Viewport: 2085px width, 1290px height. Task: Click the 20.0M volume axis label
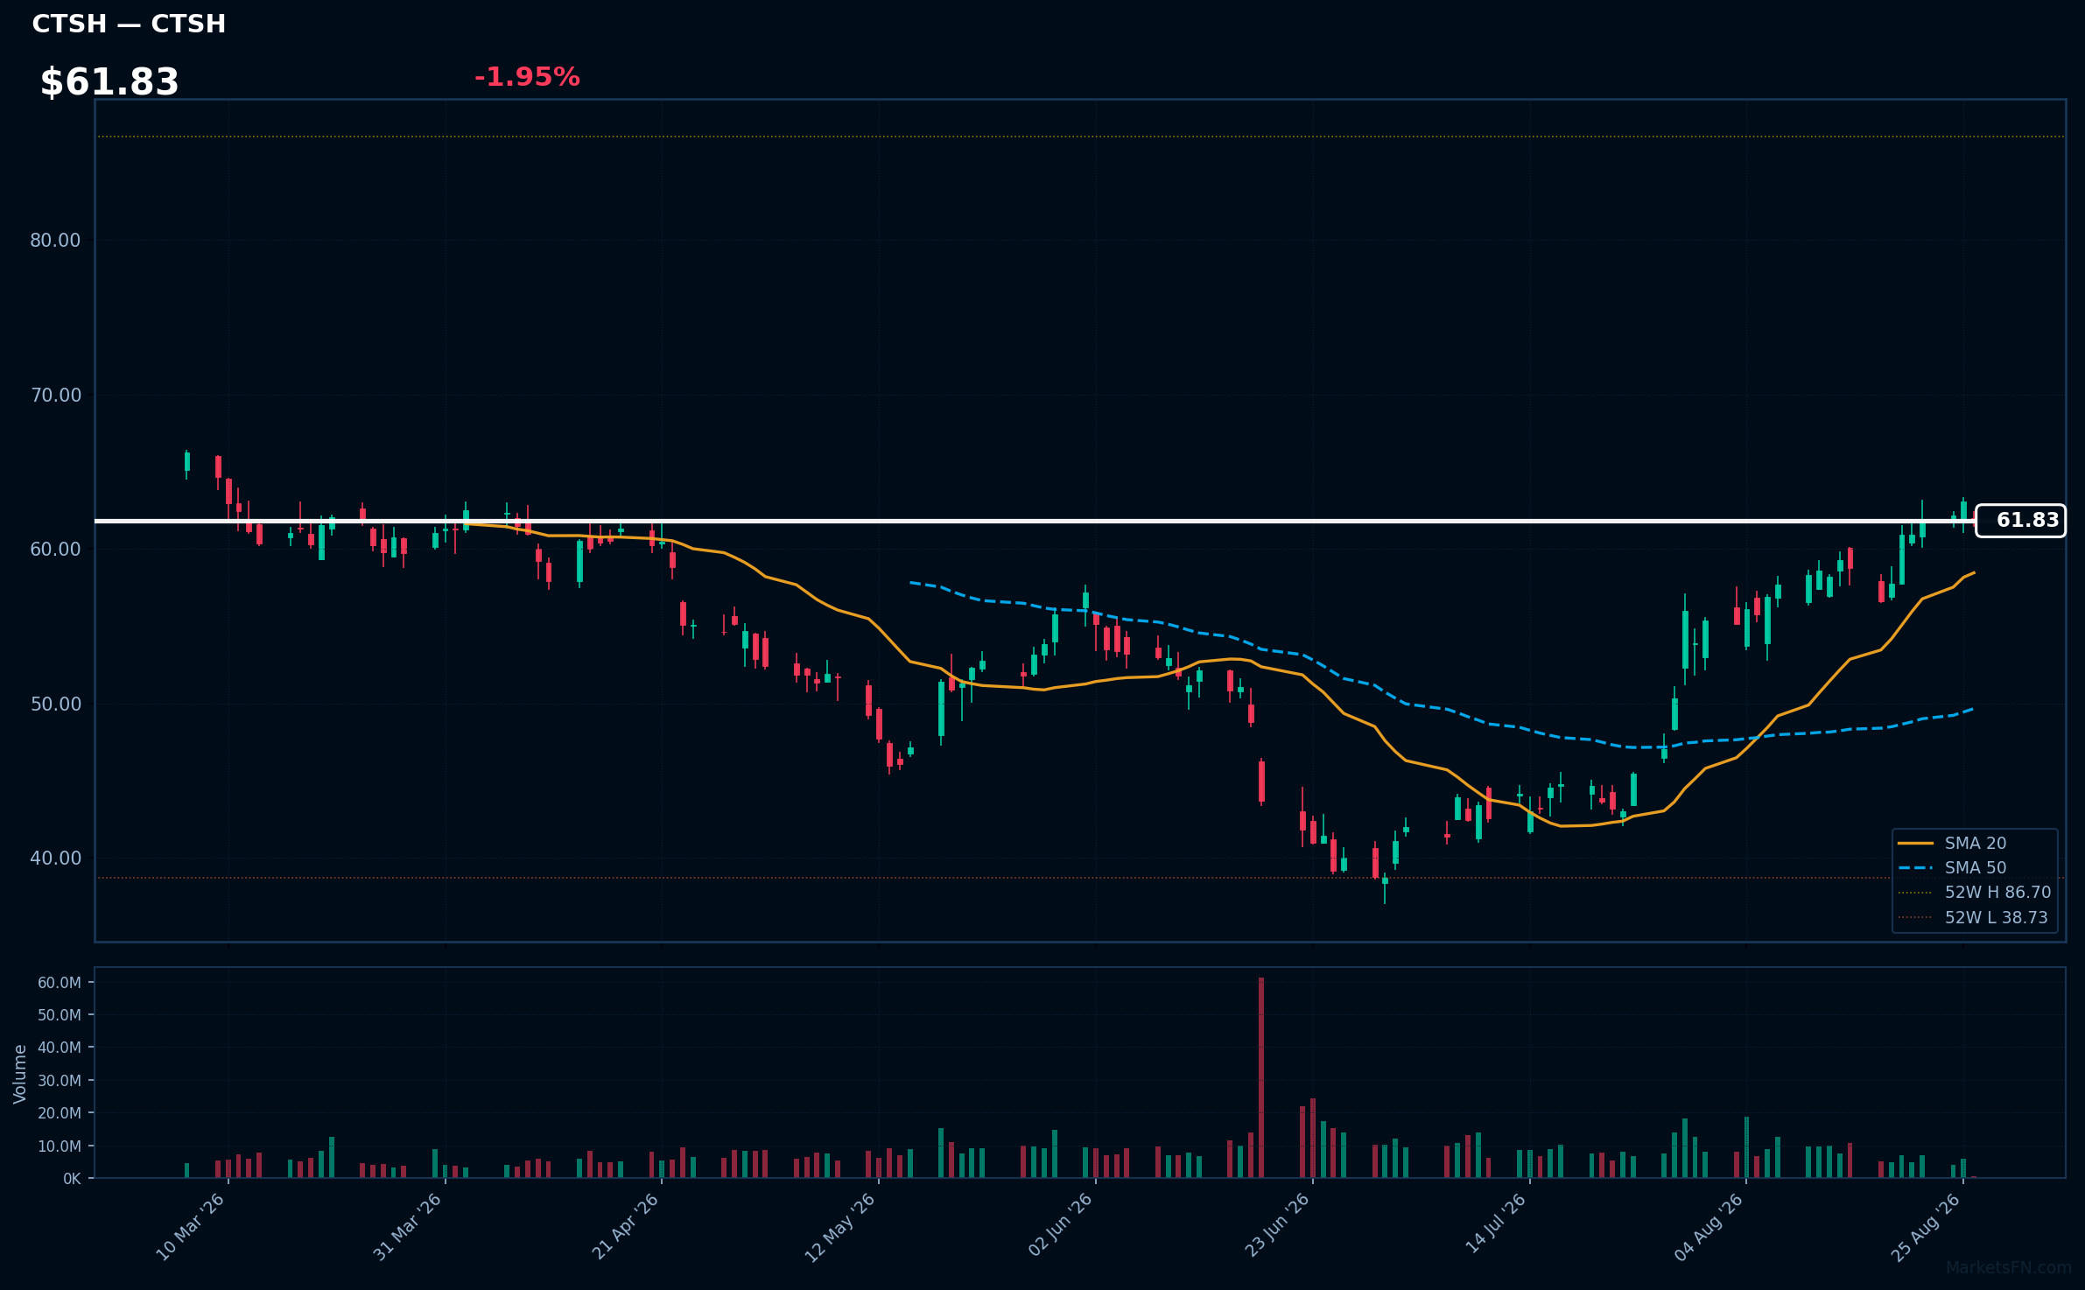click(60, 1113)
